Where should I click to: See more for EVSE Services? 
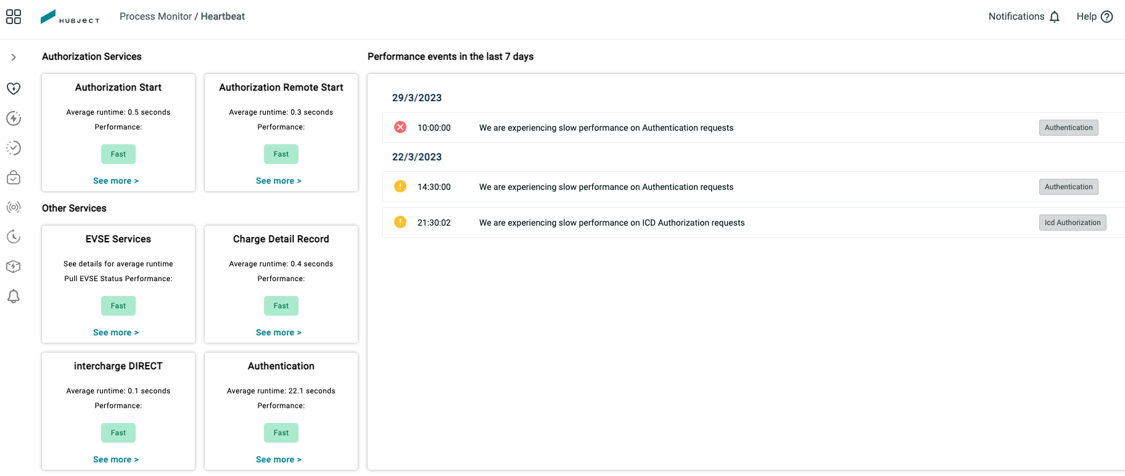[x=116, y=332]
